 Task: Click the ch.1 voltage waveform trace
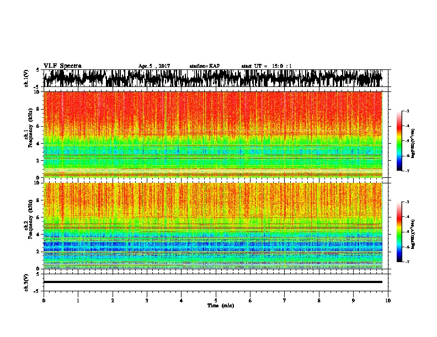click(x=212, y=78)
